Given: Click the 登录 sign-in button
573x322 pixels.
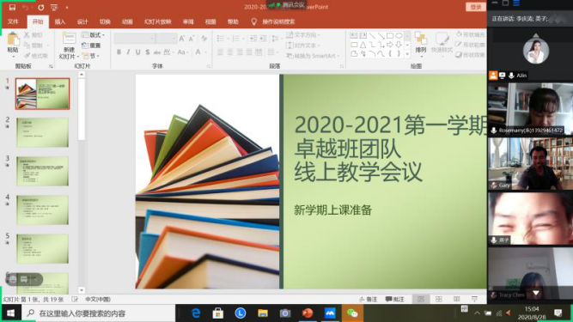Looking at the screenshot, I should tap(475, 7).
